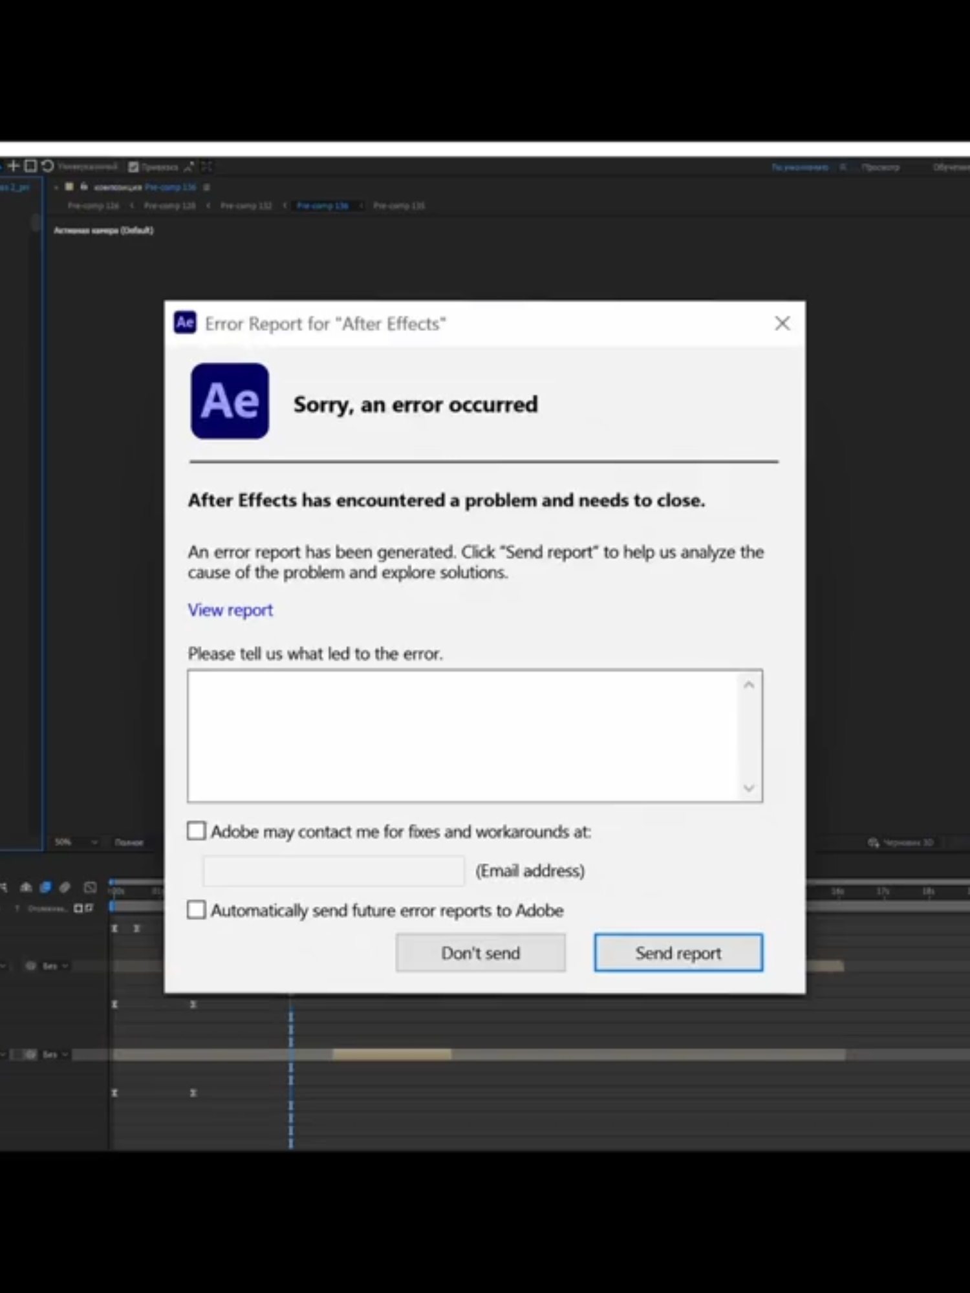This screenshot has height=1293, width=970.
Task: Click the current time indicator line in the timeline
Action: (x=291, y=1073)
